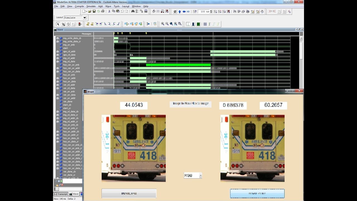Switch to the Transcript tab
This screenshot has width=357, height=201.
coord(61,194)
